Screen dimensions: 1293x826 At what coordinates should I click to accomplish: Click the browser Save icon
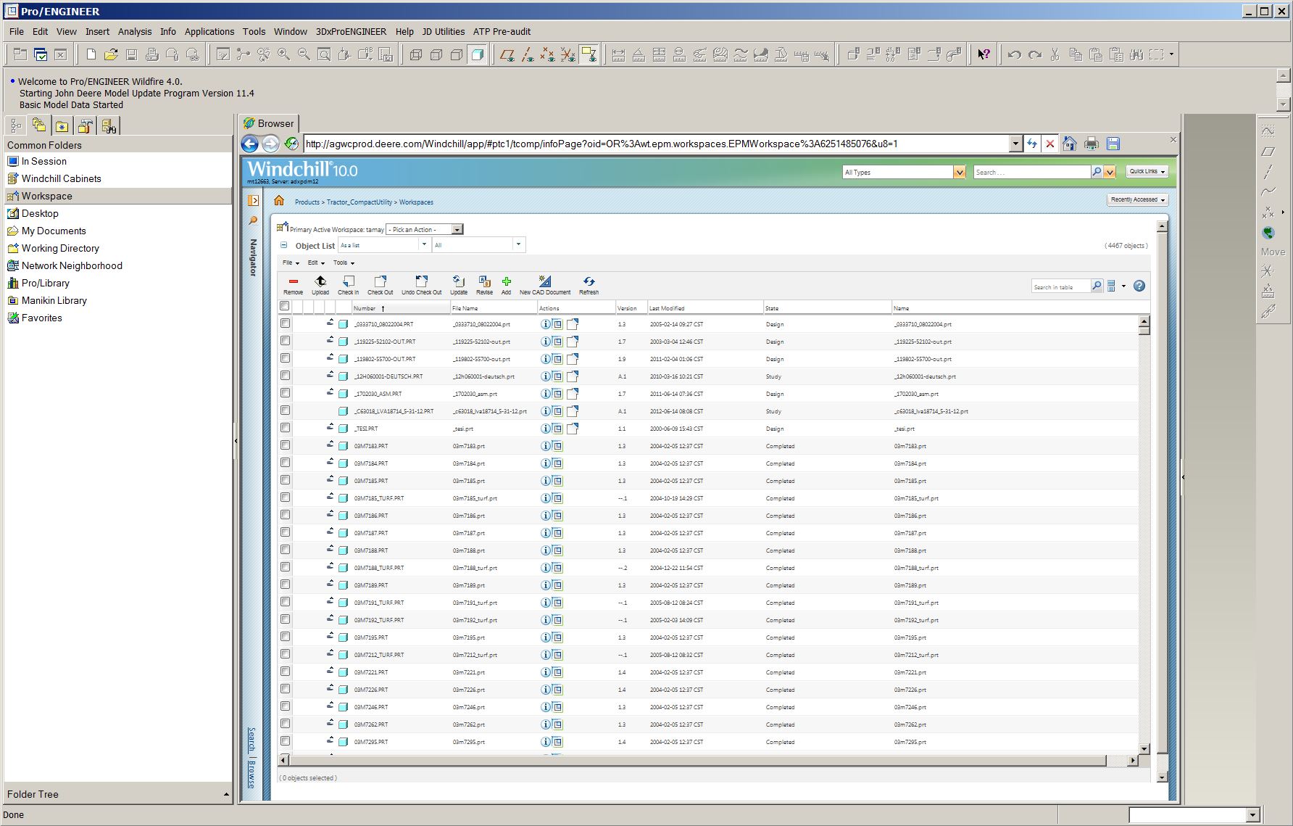tap(1113, 144)
